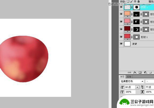Hide the dark red shape layer

pyautogui.click(x=121, y=29)
